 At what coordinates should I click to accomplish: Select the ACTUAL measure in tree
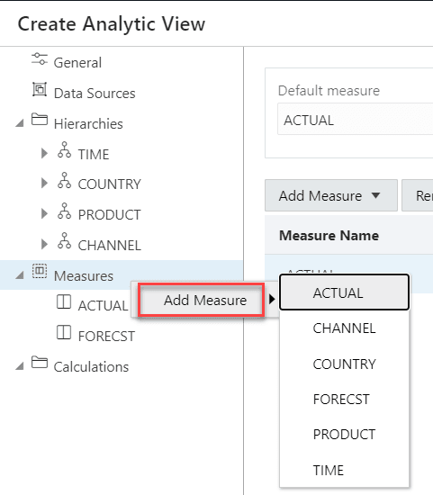tap(103, 305)
